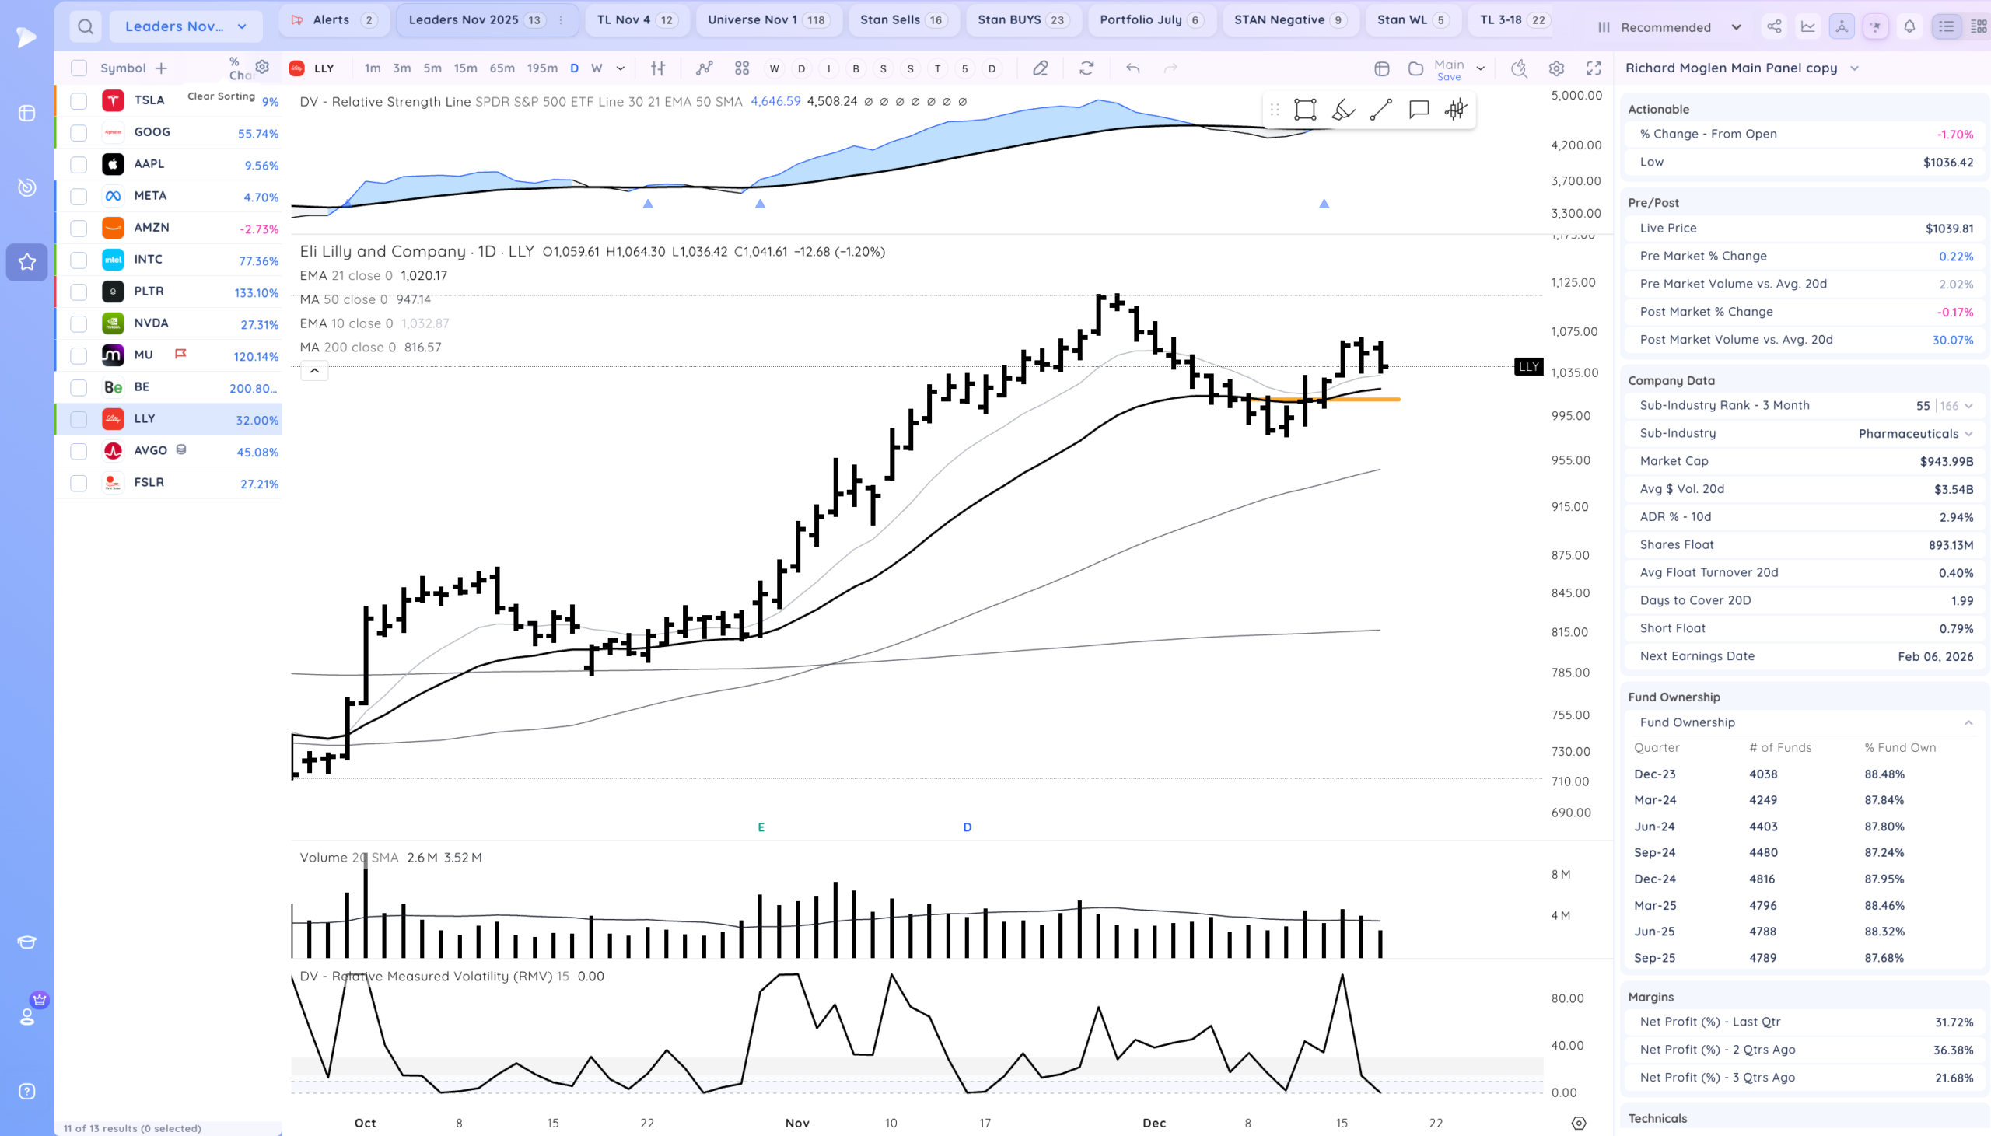Click the alerts bell icon
Screen dimensions: 1991x1136
[x=1909, y=27]
